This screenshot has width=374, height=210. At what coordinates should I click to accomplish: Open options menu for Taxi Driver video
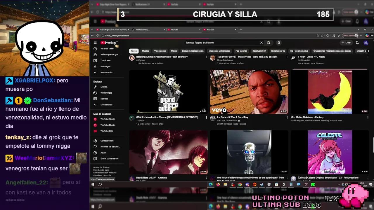click(x=287, y=57)
